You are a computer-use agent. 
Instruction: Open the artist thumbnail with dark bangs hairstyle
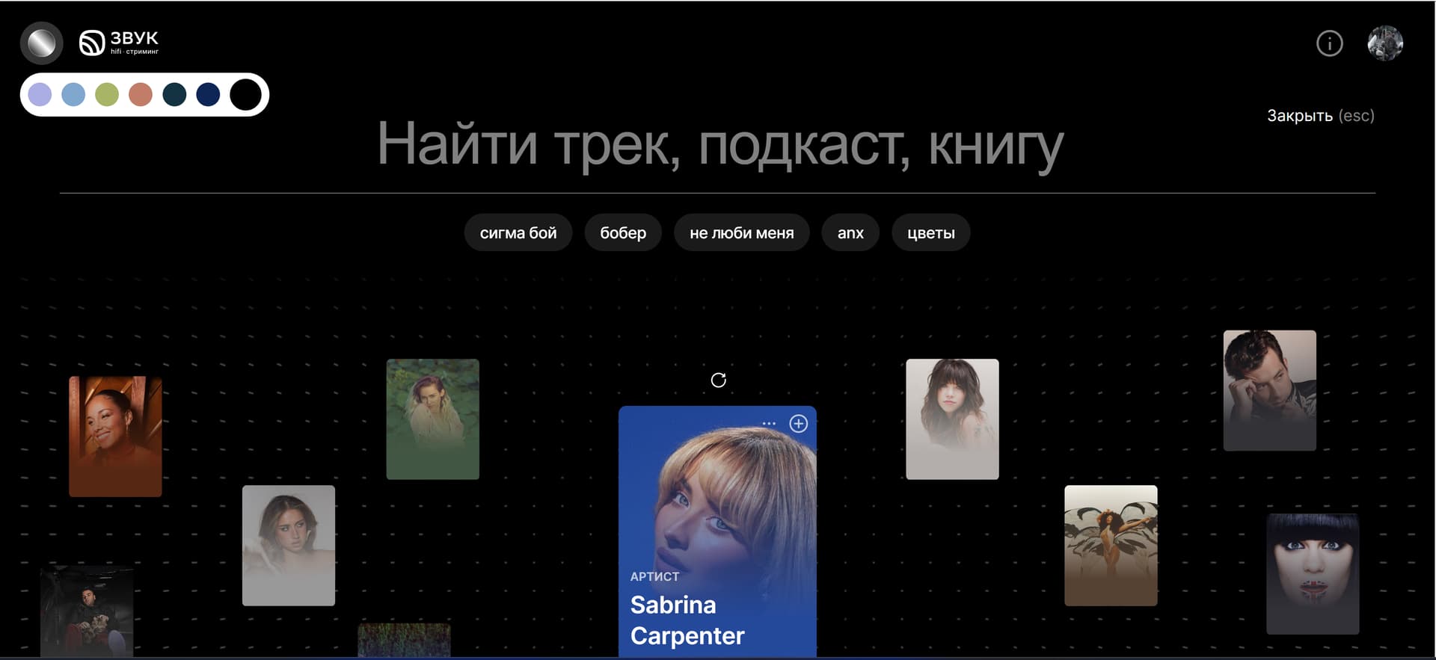(952, 419)
